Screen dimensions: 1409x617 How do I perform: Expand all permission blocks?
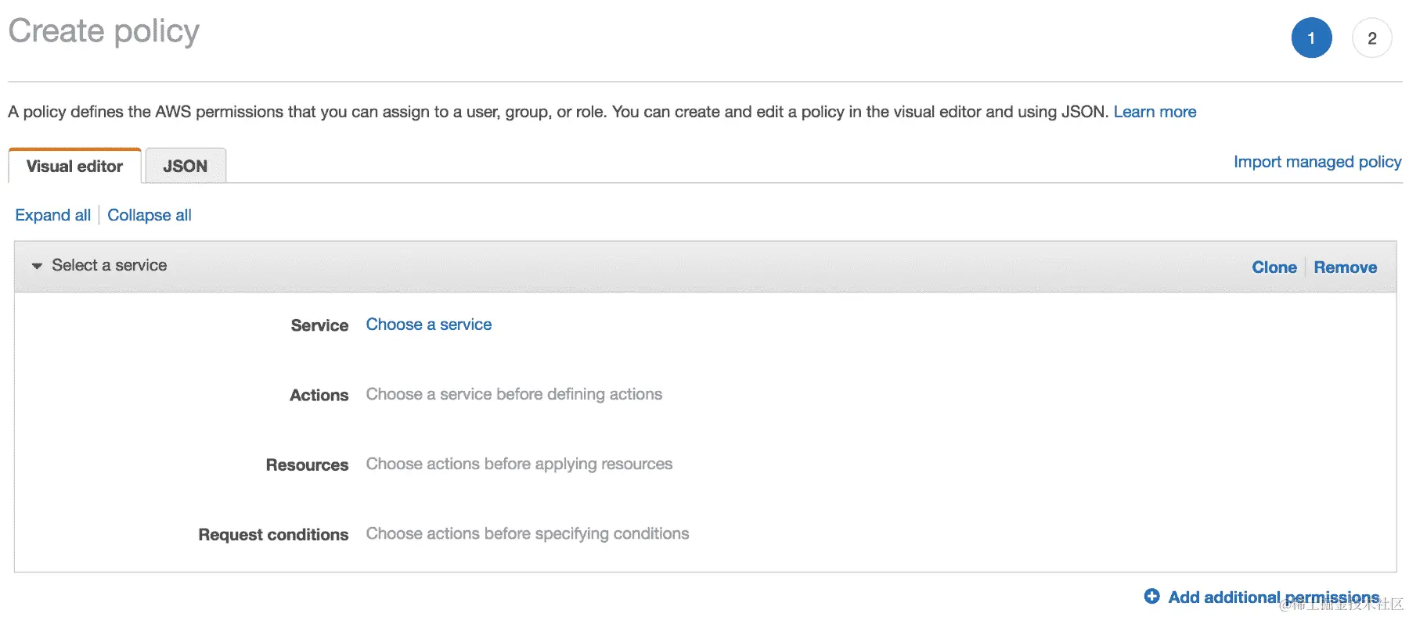[52, 215]
